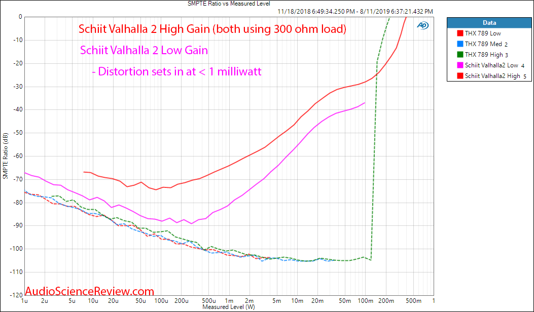
Task: Click the 'Measured Level (W)' x-axis title
Action: (229, 307)
